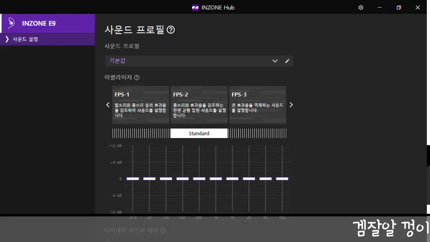Screen dimensions: 430x242
Task: Click the 500 Hz equalizer band slider
Action: point(199,179)
